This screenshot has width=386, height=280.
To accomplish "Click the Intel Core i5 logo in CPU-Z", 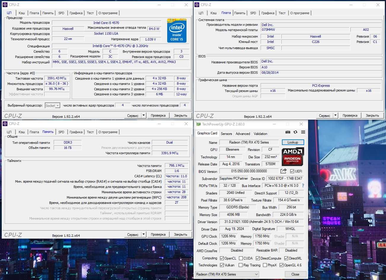I will click(x=177, y=30).
